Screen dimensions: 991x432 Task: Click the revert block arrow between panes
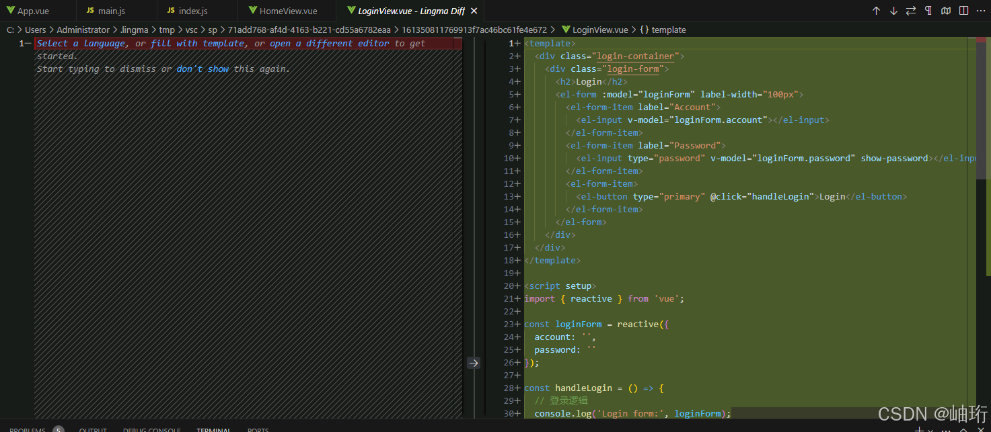pos(474,363)
